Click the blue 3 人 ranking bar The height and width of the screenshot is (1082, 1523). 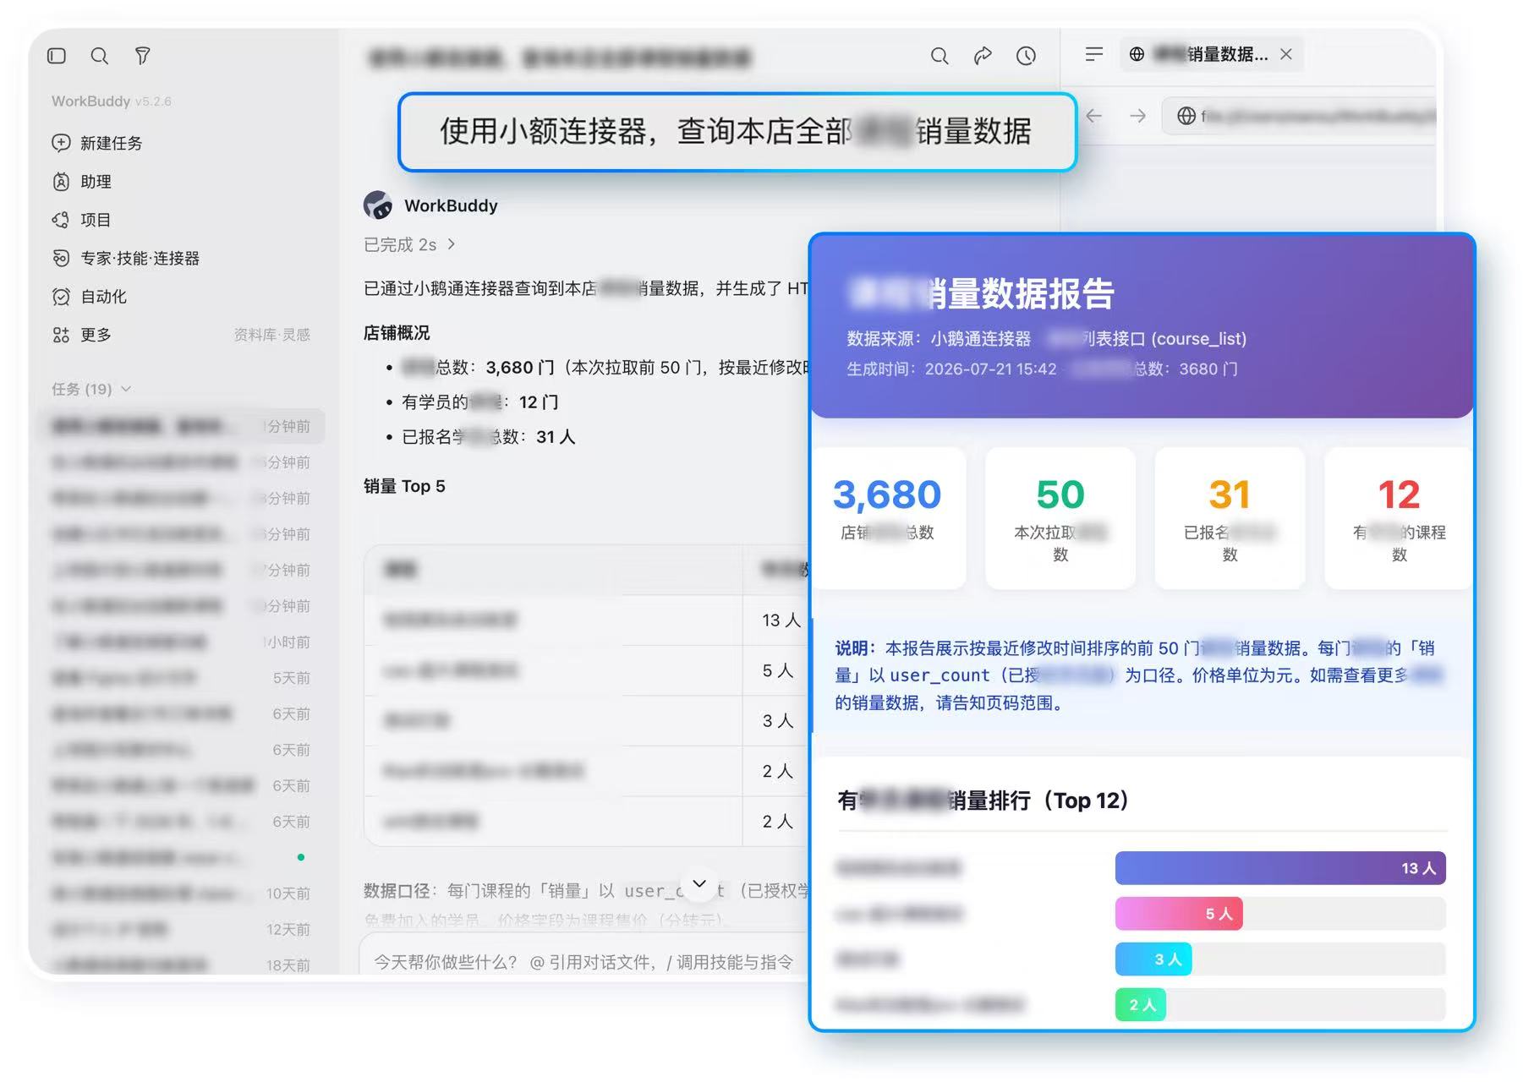click(x=1153, y=959)
